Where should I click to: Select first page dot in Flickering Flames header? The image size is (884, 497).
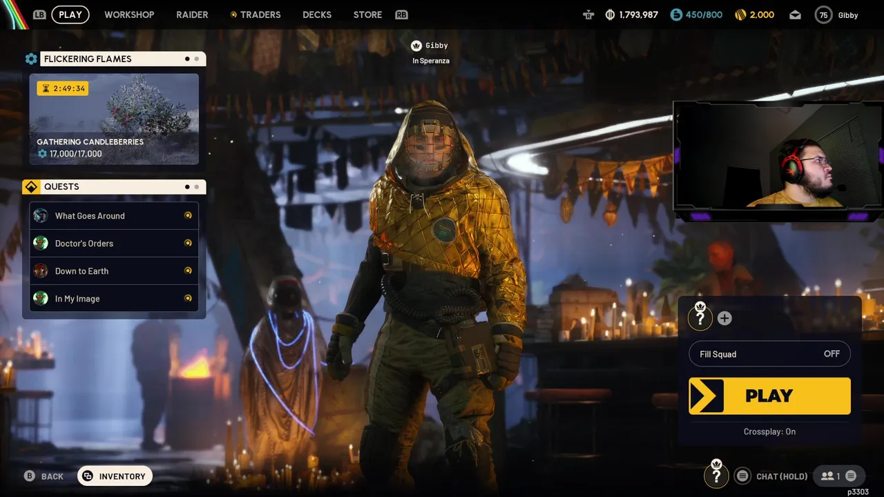click(x=187, y=59)
